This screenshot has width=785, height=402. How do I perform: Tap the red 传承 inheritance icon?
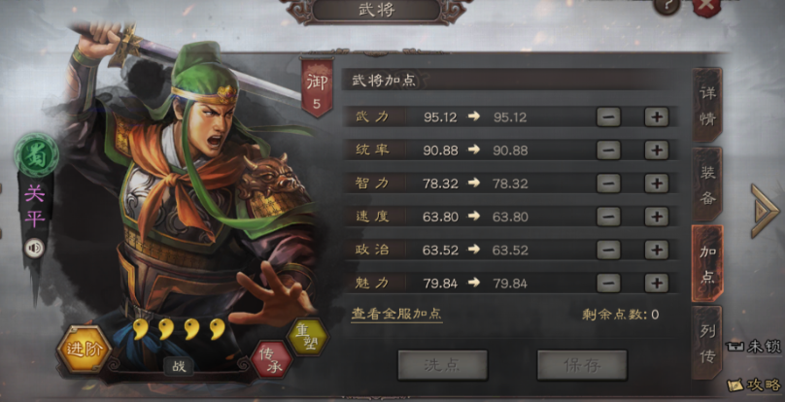pos(271,359)
